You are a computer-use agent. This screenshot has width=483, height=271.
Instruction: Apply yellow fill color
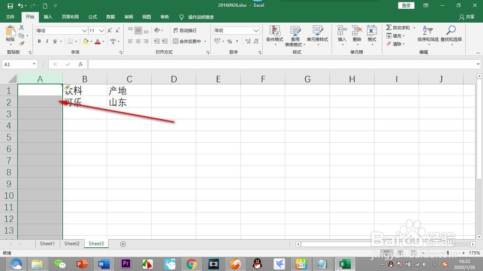pos(85,41)
